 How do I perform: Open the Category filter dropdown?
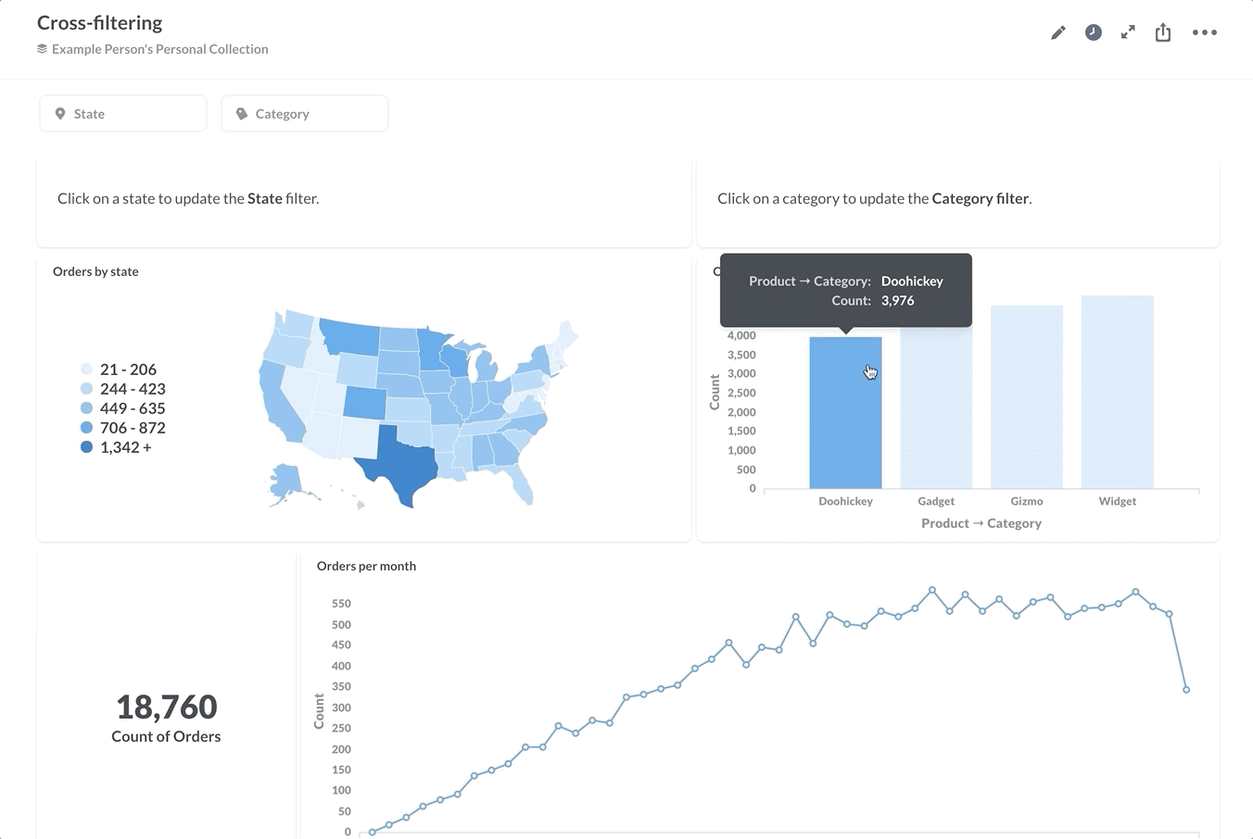click(x=304, y=113)
